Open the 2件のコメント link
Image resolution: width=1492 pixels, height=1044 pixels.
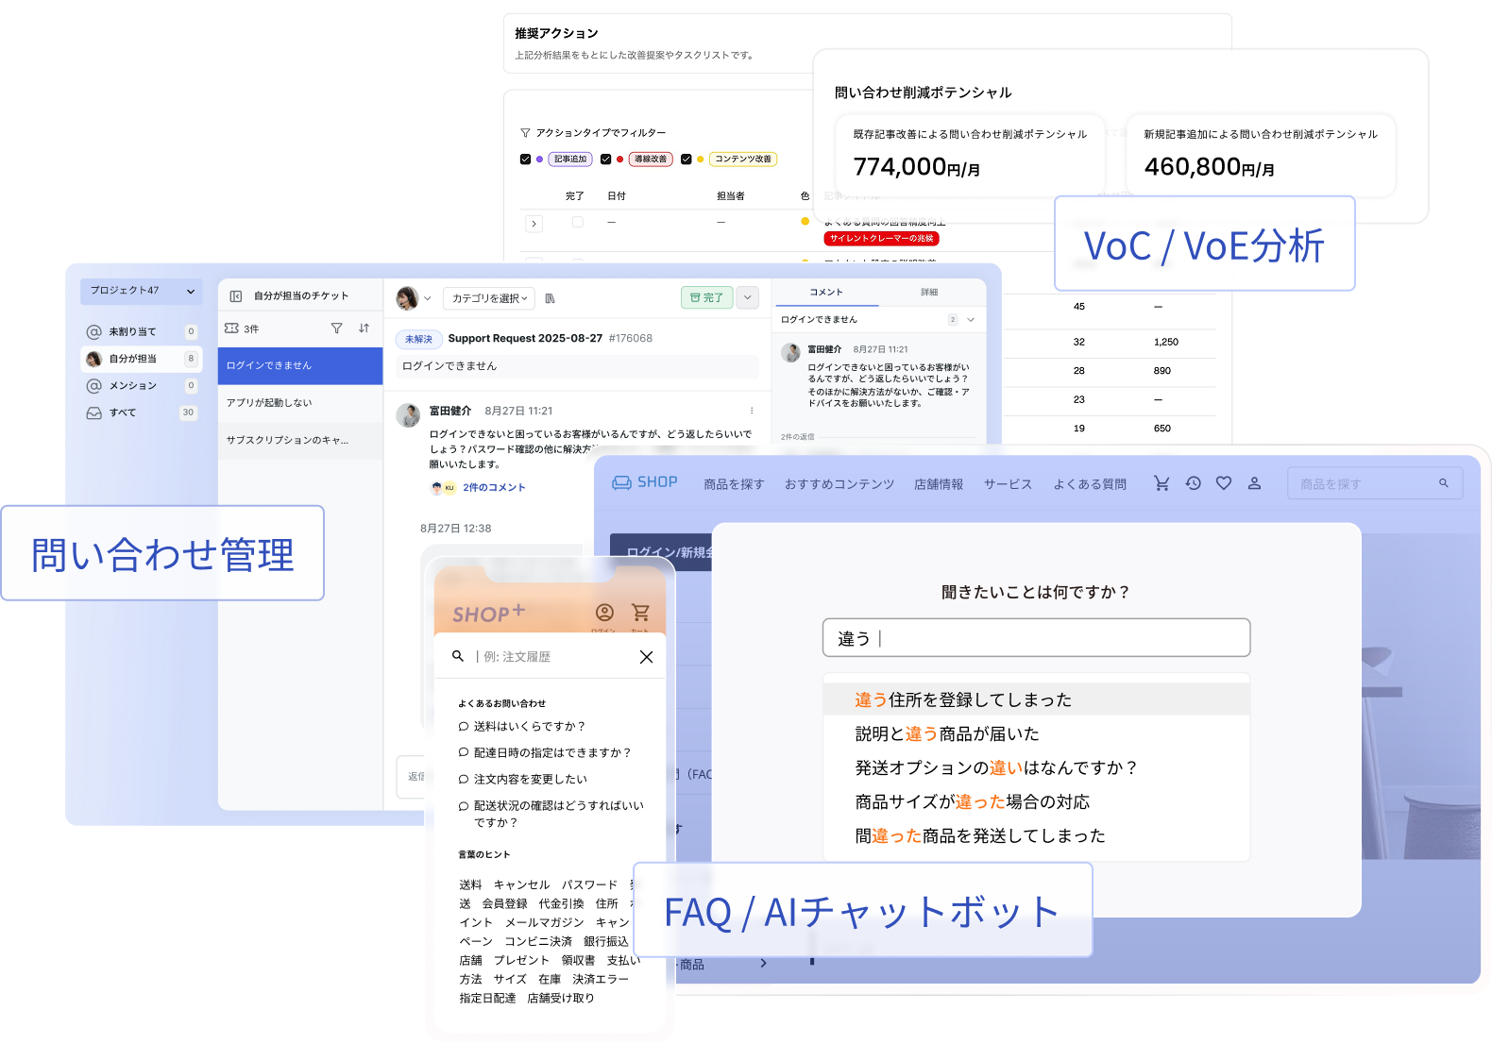tap(494, 487)
